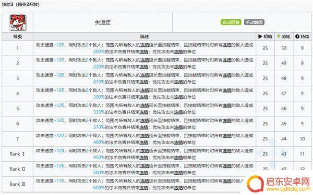313x195 pixels.
Task: Click the 持续 column header label
Action: click(x=305, y=36)
